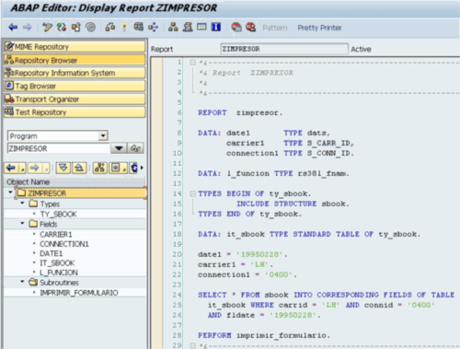
Task: Collapse the Types folder node
Action: tap(22, 204)
